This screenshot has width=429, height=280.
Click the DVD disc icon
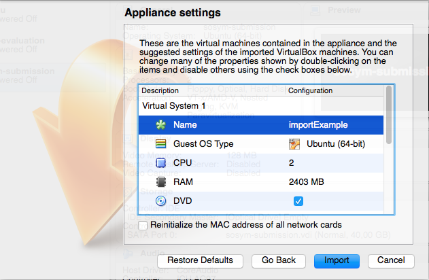click(160, 201)
